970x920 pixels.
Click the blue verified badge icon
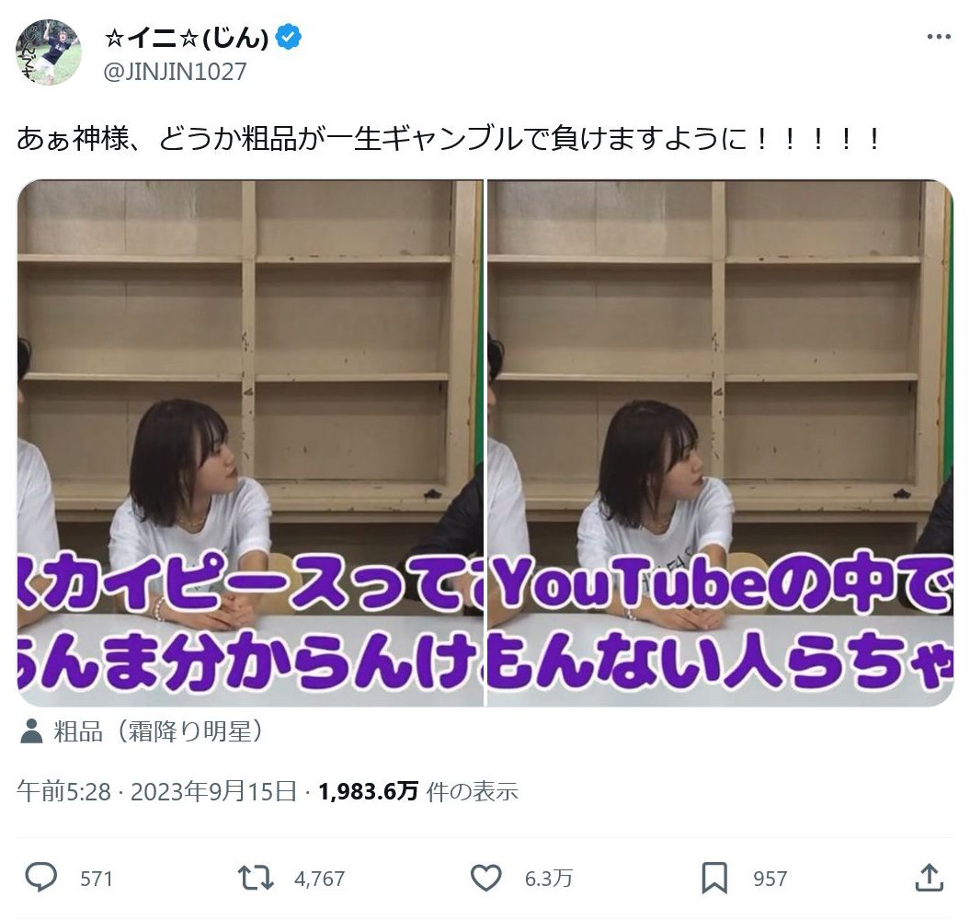coord(289,38)
